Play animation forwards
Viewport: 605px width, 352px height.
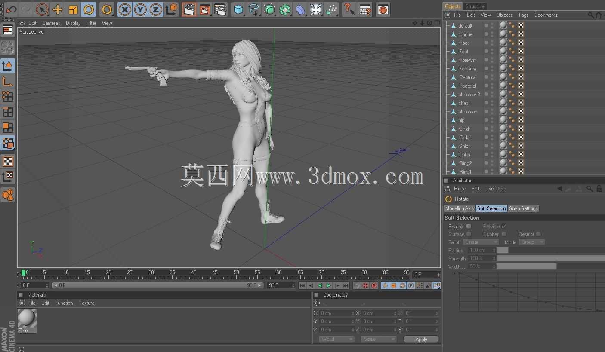tap(328, 285)
